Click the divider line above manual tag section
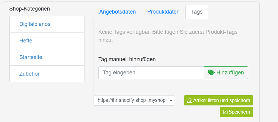 pyautogui.click(x=173, y=50)
